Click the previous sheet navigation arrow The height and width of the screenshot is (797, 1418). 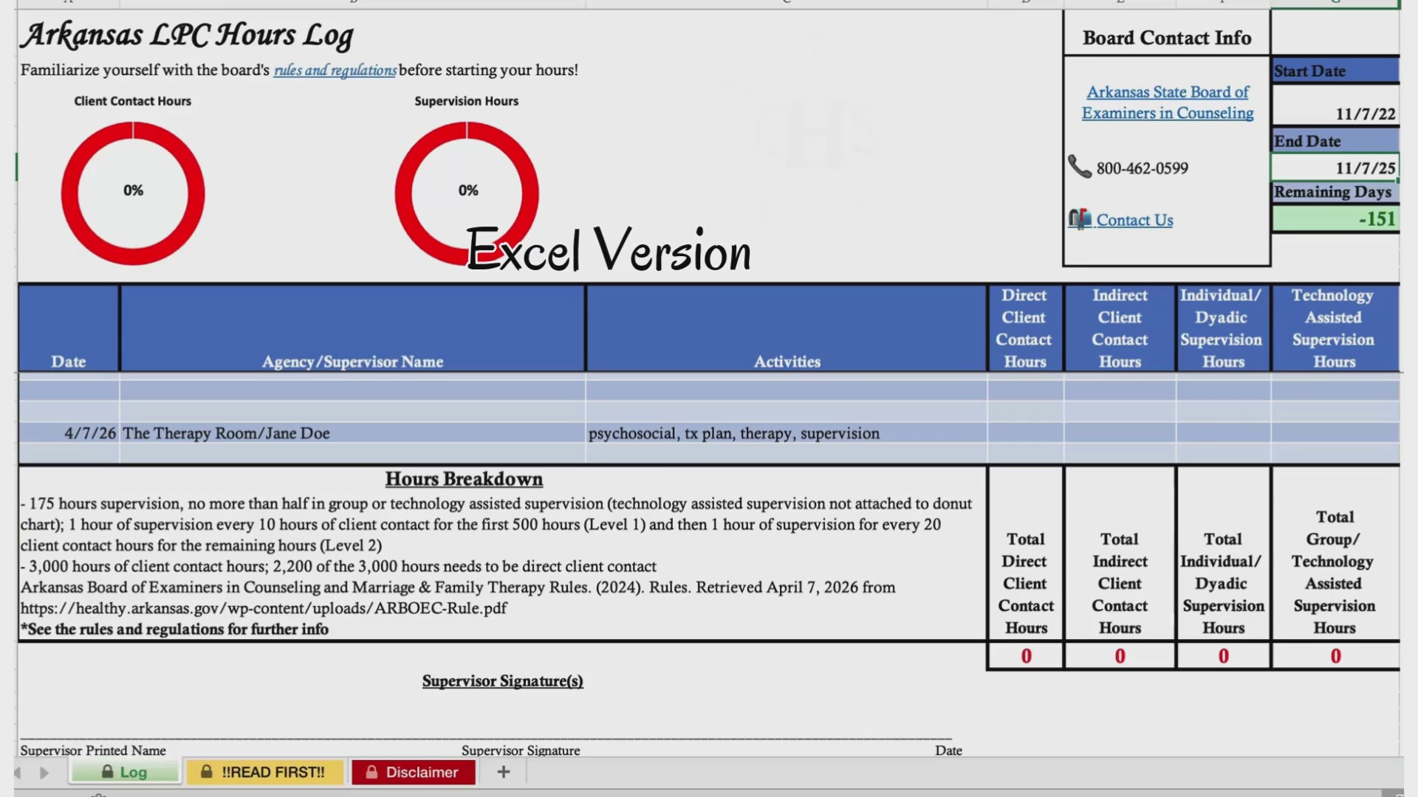coord(18,773)
